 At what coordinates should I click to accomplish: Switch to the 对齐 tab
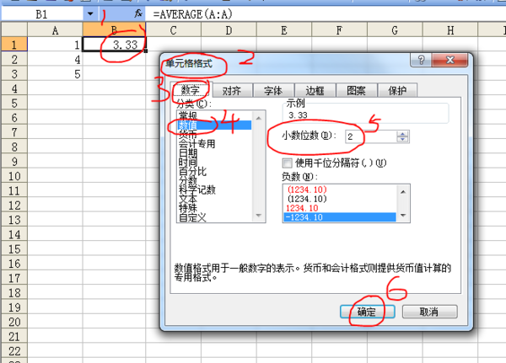coord(232,91)
